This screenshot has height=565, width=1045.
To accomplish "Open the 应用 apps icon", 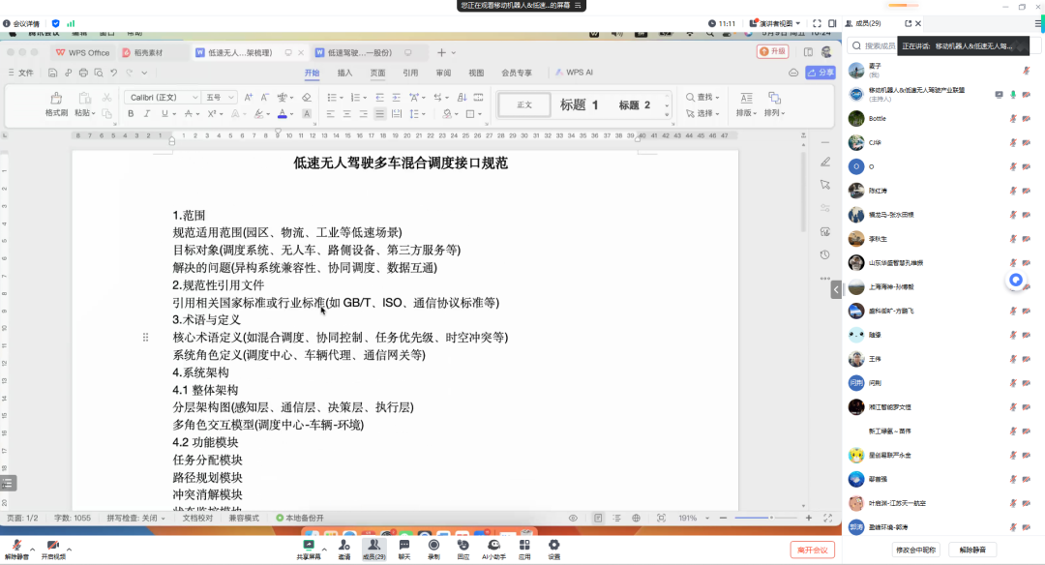I will tap(524, 548).
